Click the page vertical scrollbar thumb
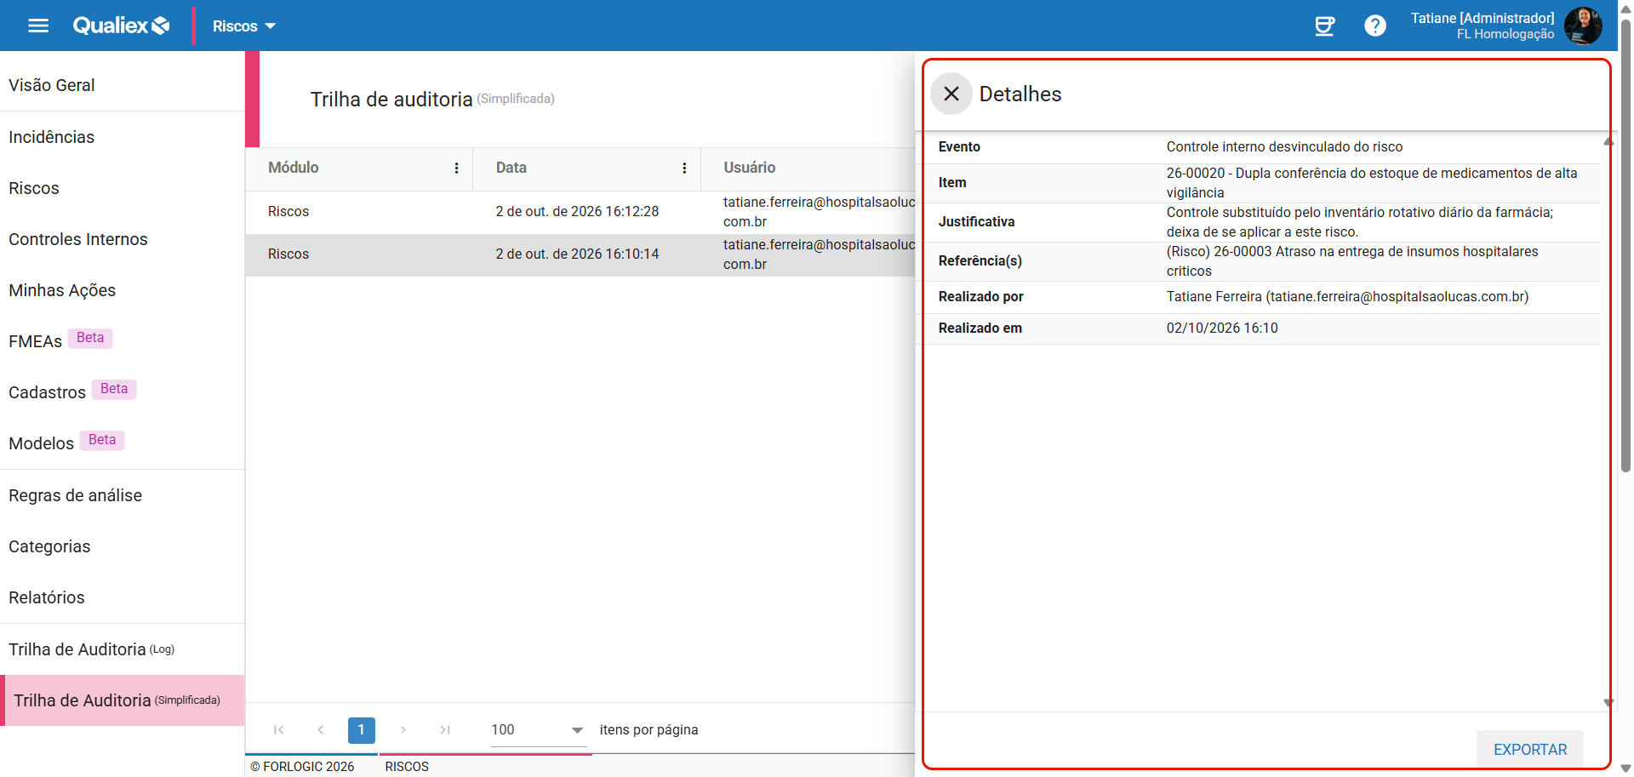Image resolution: width=1634 pixels, height=777 pixels. click(1625, 247)
